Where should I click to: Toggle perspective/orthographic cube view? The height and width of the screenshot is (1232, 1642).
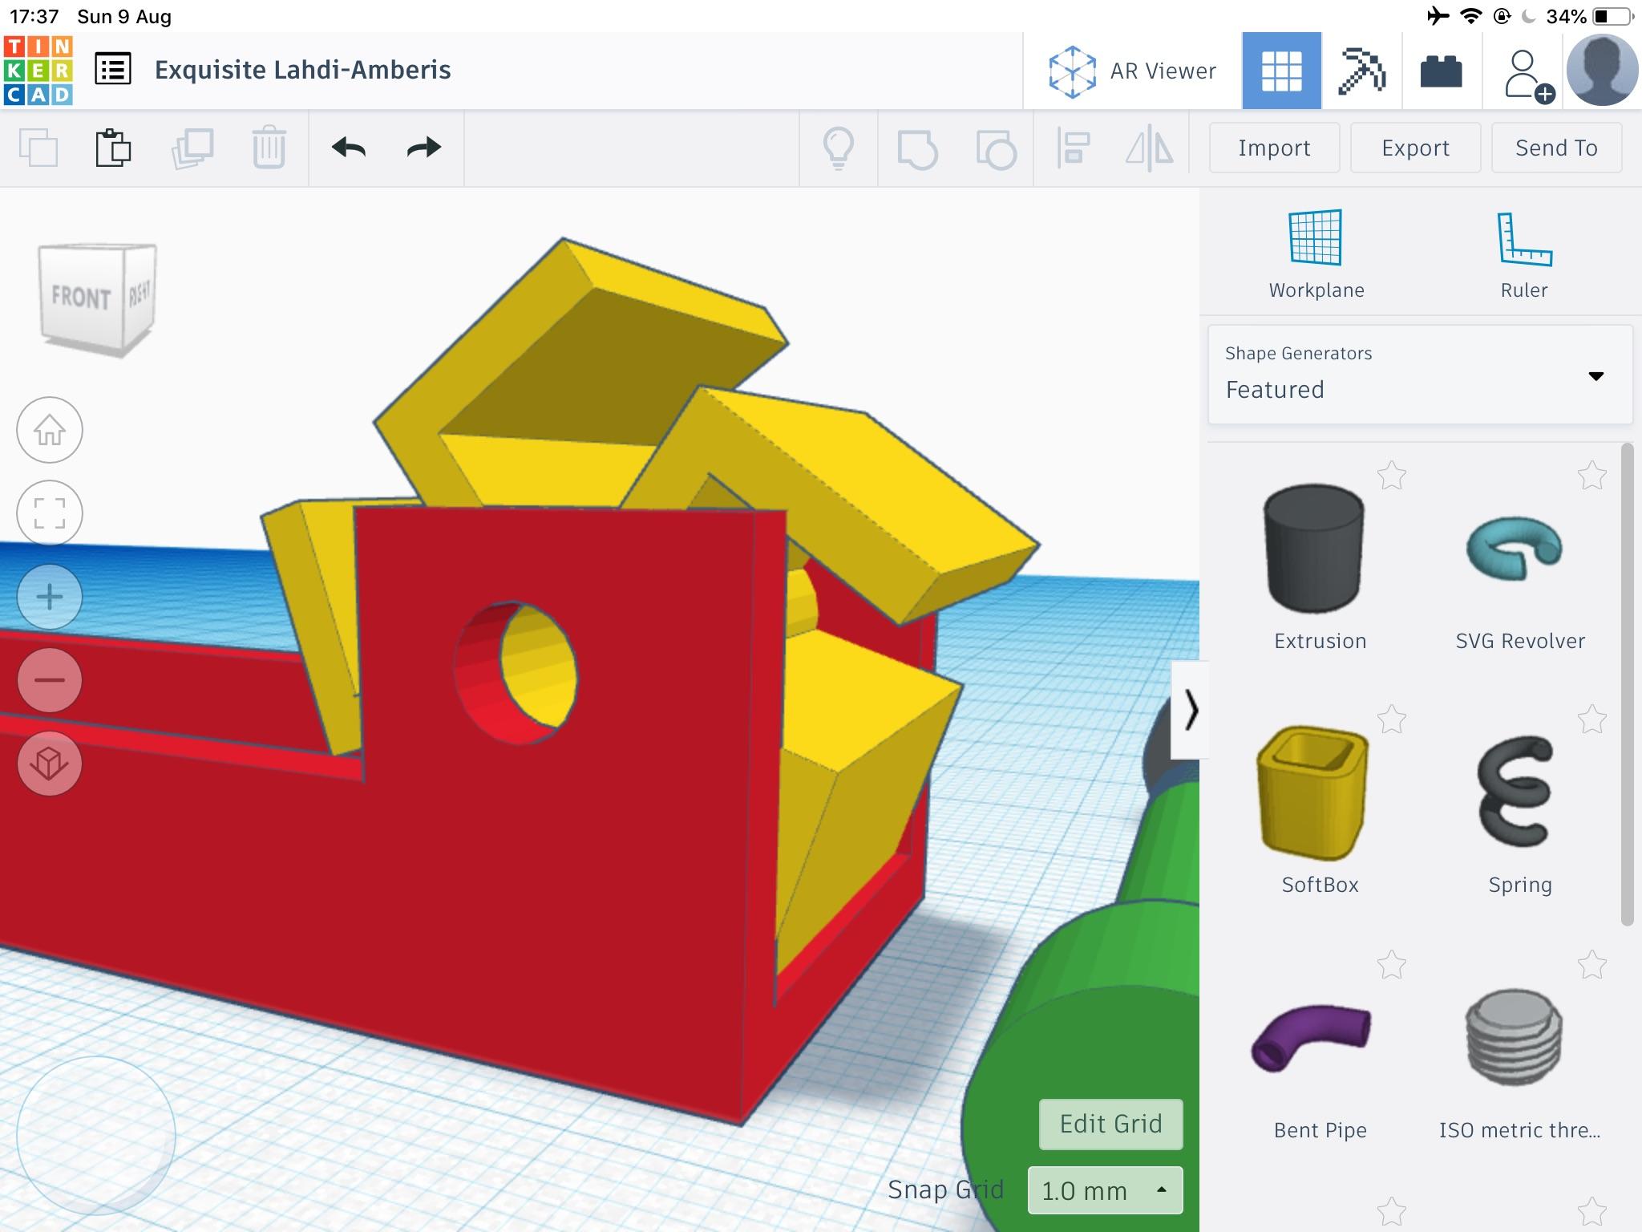(x=50, y=764)
